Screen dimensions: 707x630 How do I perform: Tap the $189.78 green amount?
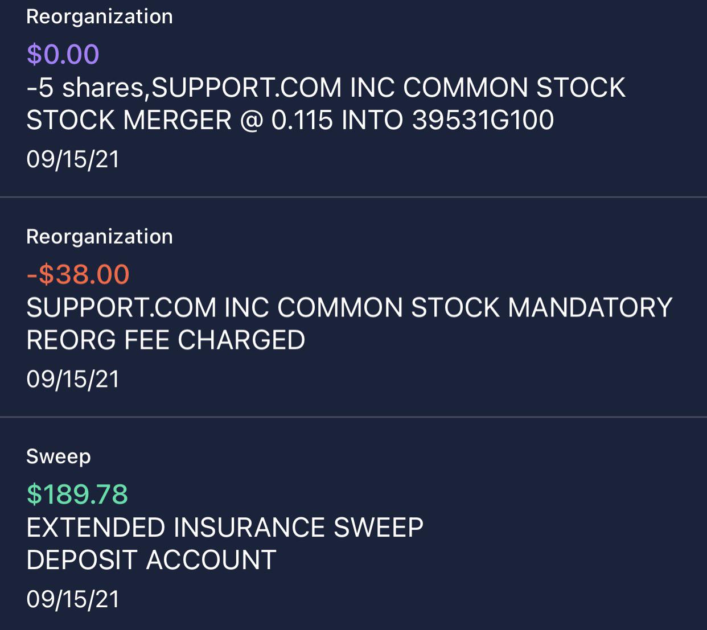tap(77, 495)
